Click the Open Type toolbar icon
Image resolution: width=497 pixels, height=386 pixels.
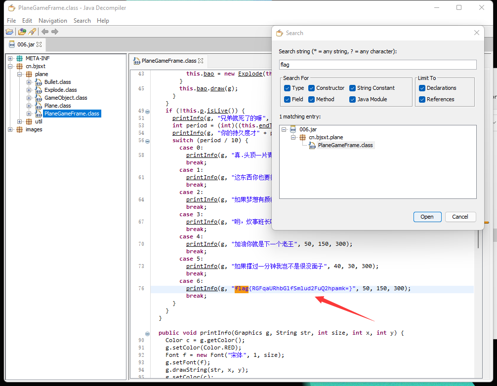[x=22, y=32]
